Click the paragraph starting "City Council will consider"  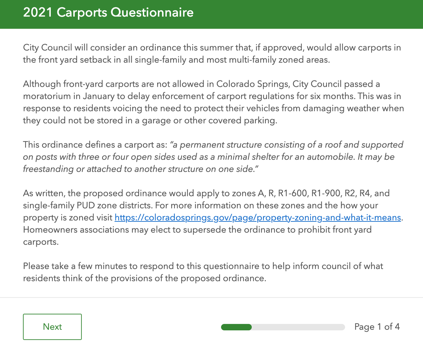(211, 54)
